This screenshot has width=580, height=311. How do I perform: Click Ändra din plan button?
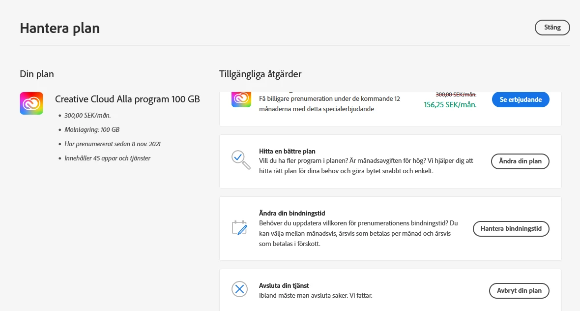[x=520, y=161]
